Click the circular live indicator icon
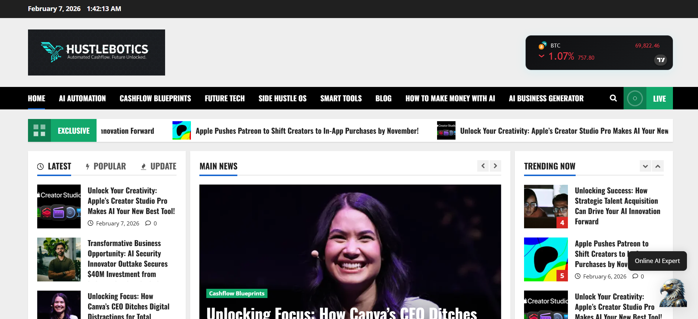The image size is (698, 319). pyautogui.click(x=635, y=98)
